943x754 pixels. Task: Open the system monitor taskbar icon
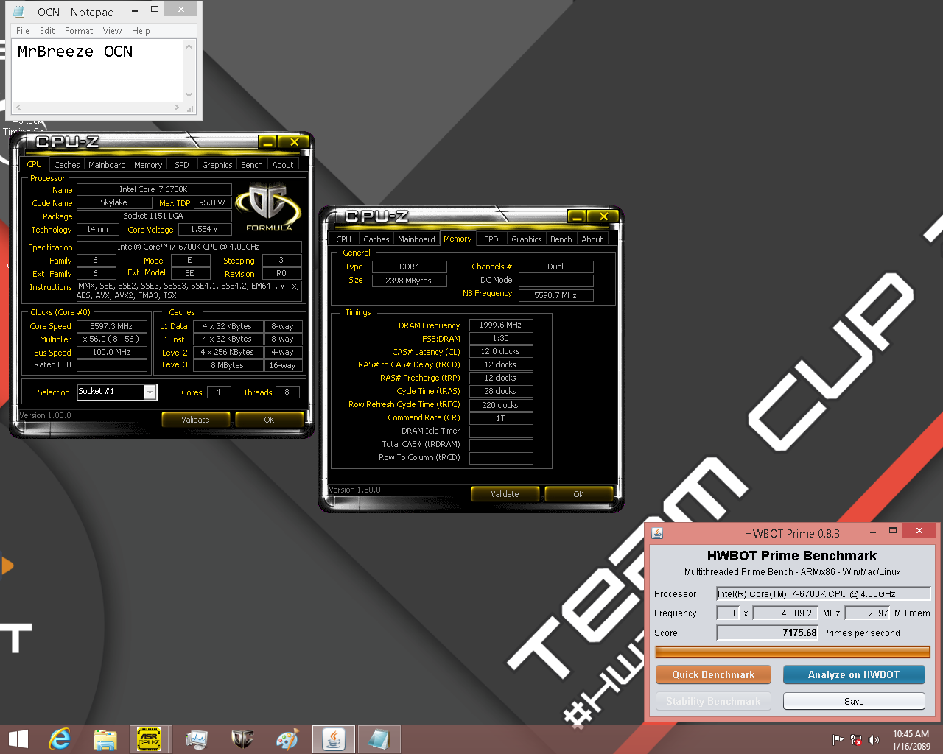coord(197,739)
